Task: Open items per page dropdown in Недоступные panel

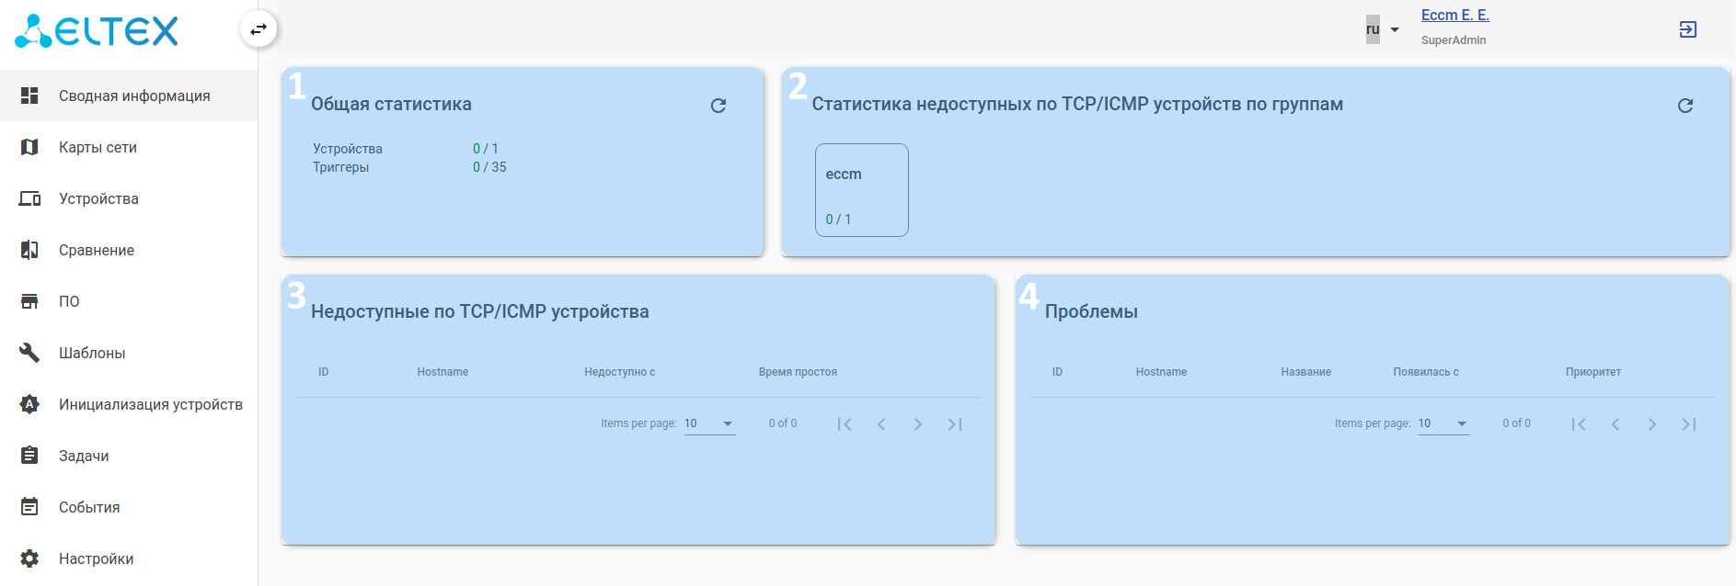Action: (x=709, y=423)
